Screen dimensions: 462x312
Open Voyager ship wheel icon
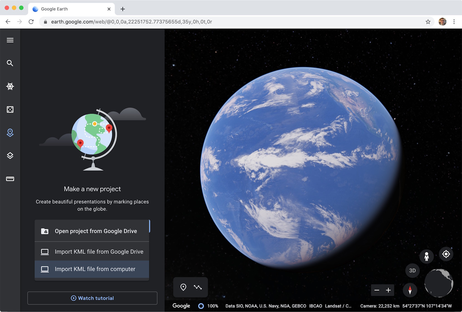tap(10, 86)
